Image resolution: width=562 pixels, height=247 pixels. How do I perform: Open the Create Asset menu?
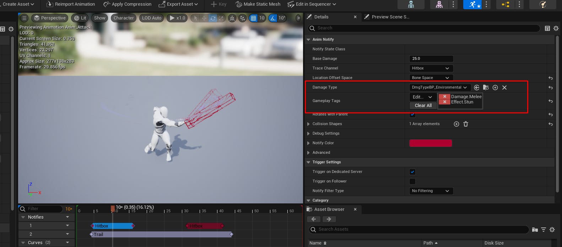tap(18, 4)
